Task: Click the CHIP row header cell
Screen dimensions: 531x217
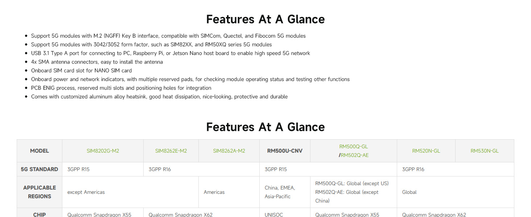Action: coord(40,214)
